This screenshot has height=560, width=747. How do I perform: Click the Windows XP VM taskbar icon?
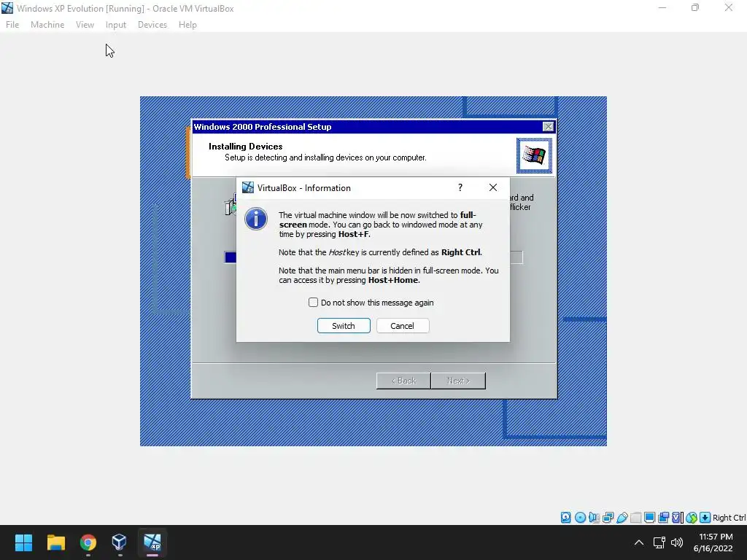tap(152, 542)
